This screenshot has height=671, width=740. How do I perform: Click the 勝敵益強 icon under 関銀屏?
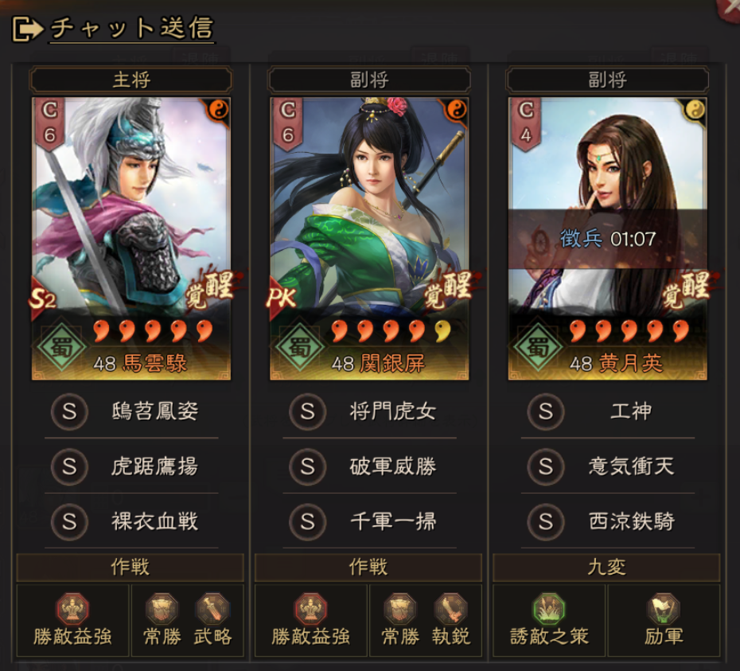click(310, 609)
